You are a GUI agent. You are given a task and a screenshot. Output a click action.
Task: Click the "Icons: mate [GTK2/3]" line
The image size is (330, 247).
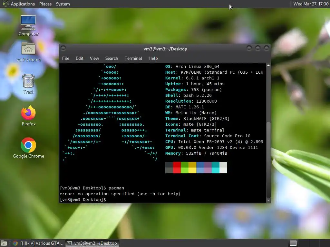point(191,124)
